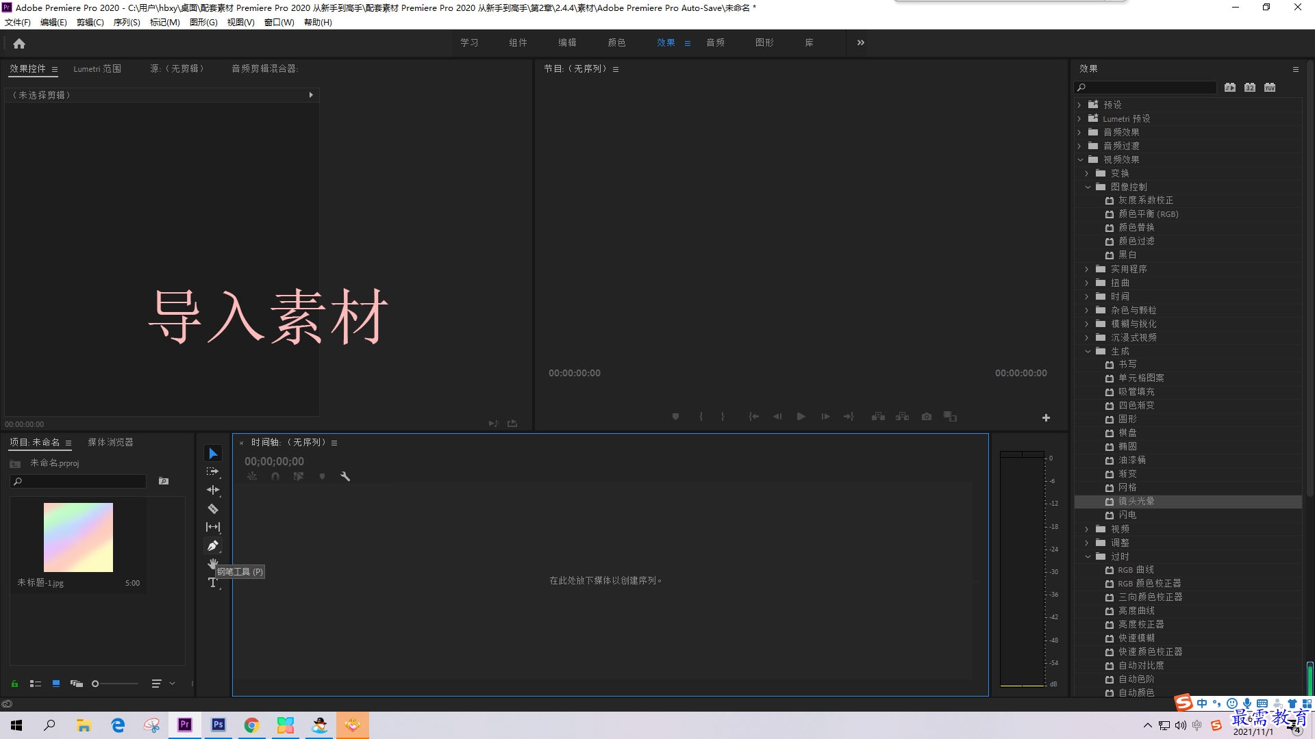
Task: Switch project panel to freeform view
Action: tap(77, 684)
